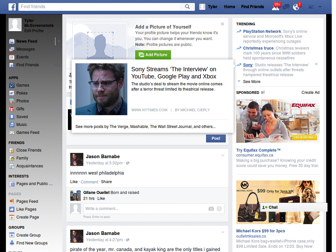Open Michael Kors $99 for 3pcs link
Image resolution: width=336 pixels, height=252 pixels.
click(x=261, y=231)
